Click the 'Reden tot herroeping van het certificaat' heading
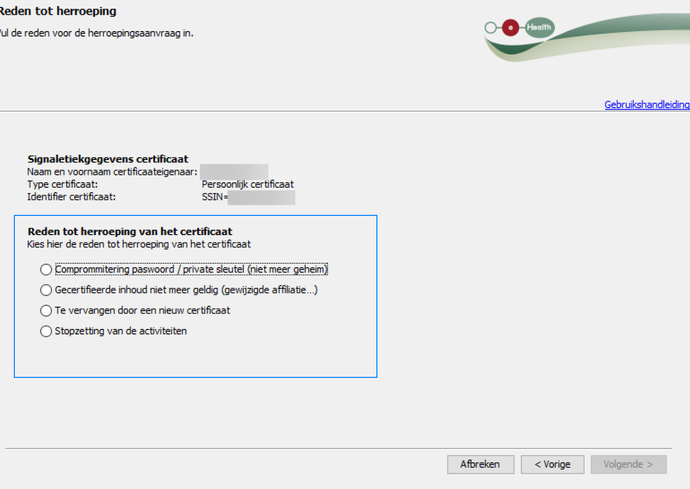The width and height of the screenshot is (690, 489). [x=130, y=232]
